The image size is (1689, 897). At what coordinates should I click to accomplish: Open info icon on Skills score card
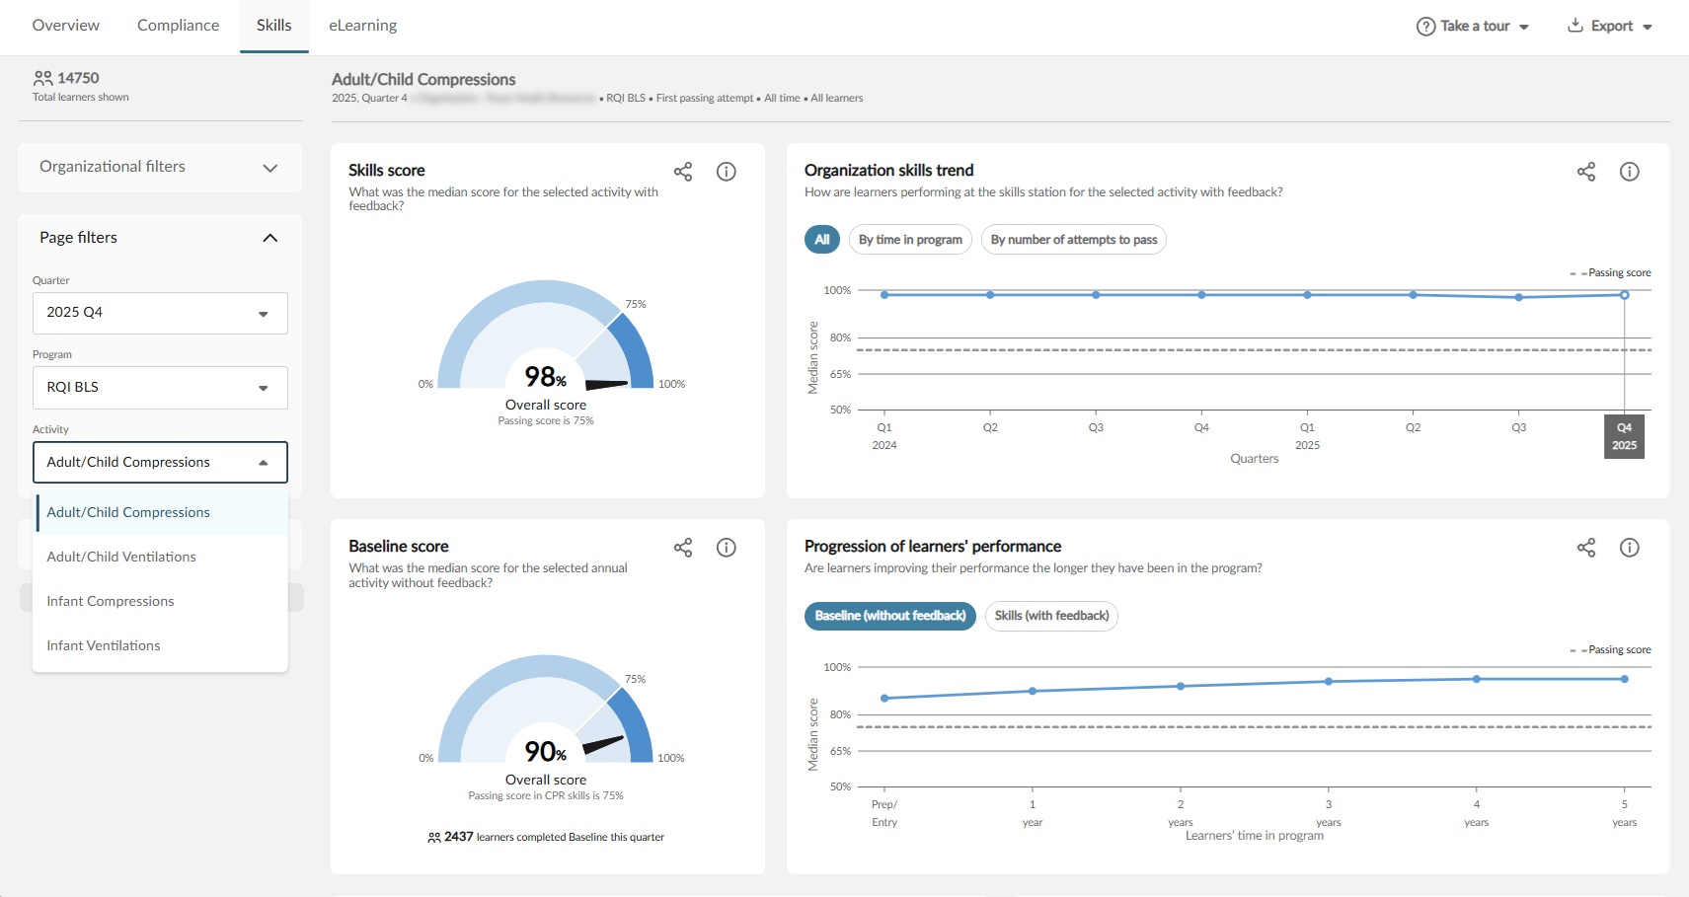[x=726, y=172]
